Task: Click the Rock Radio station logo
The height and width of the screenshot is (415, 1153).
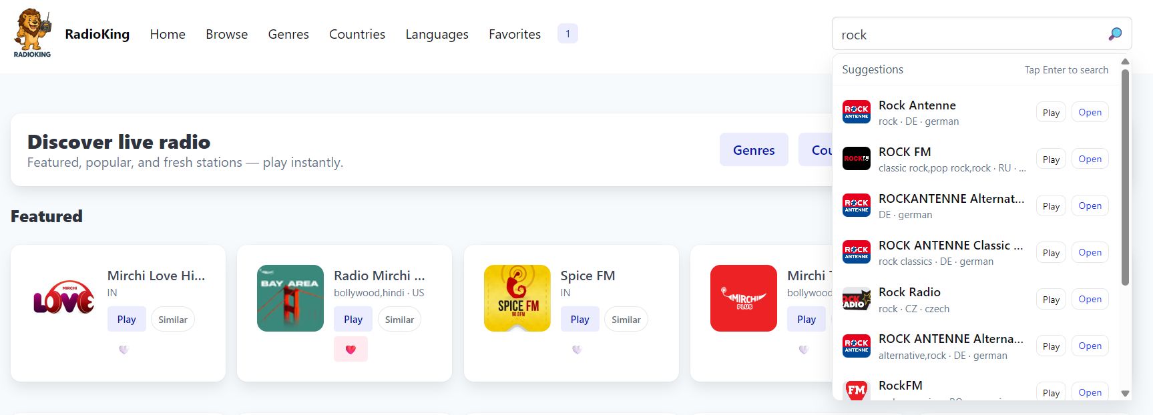Action: click(856, 299)
